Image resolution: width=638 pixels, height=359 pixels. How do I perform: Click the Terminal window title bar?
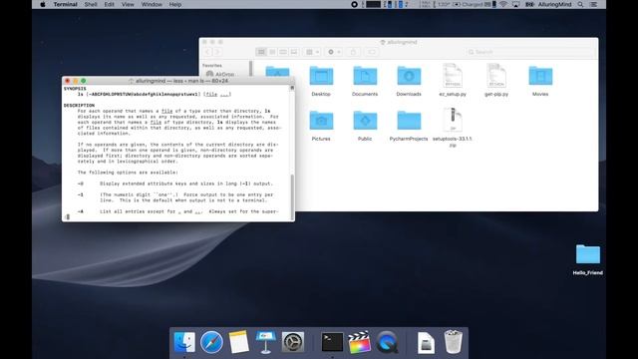coord(178,81)
